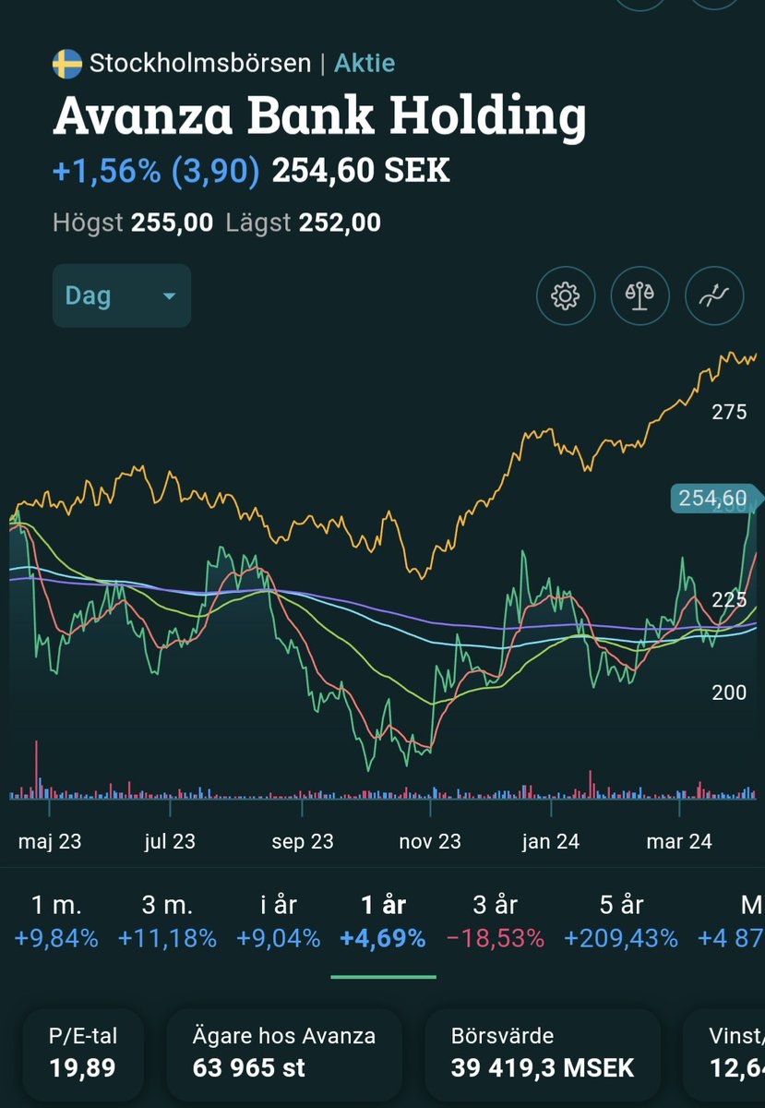This screenshot has width=765, height=1108.
Task: Click the Swedish flag icon
Action: pos(67,64)
